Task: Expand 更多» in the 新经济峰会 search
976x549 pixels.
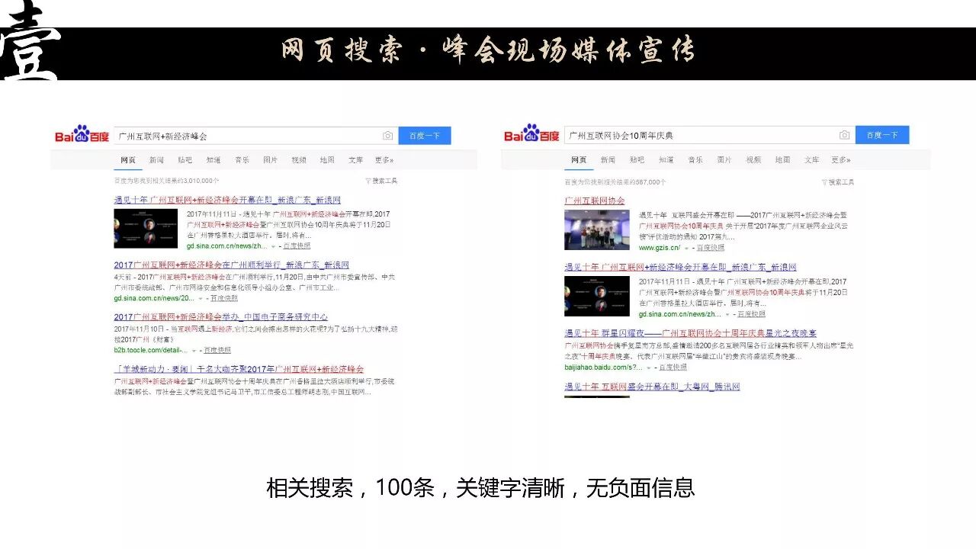Action: click(x=385, y=160)
